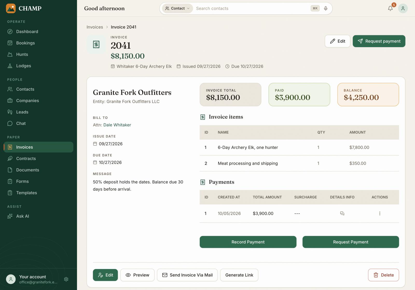Click the CHAMP logo
Screen dimensions: 415x290
click(24, 8)
